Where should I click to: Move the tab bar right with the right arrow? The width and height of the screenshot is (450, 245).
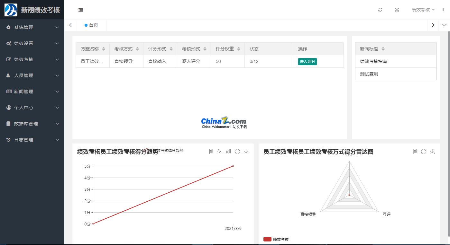(433, 25)
